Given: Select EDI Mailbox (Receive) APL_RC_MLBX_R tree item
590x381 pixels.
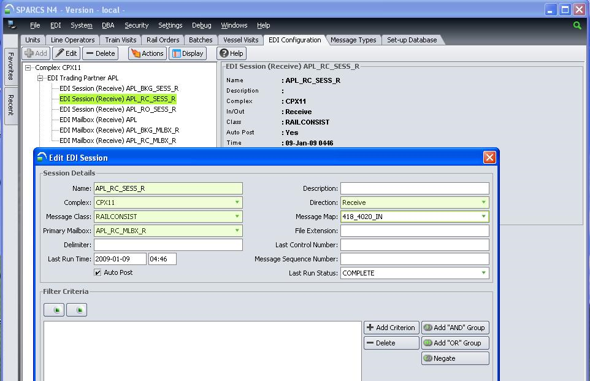Looking at the screenshot, I should (118, 141).
